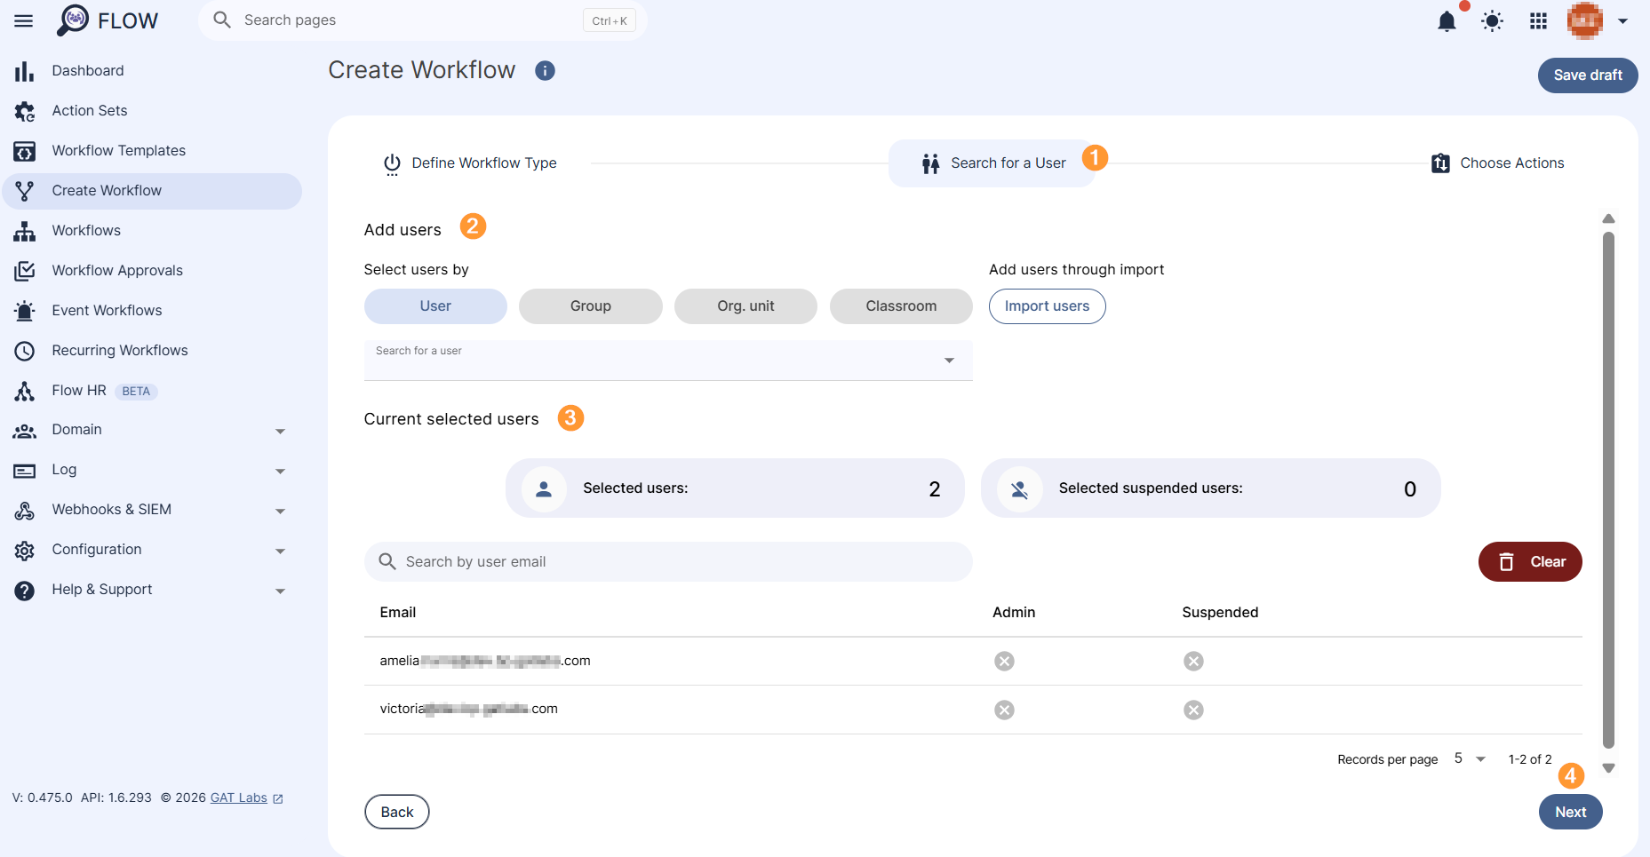This screenshot has height=857, width=1650.
Task: Click the scrollbar up arrow
Action: [x=1608, y=218]
